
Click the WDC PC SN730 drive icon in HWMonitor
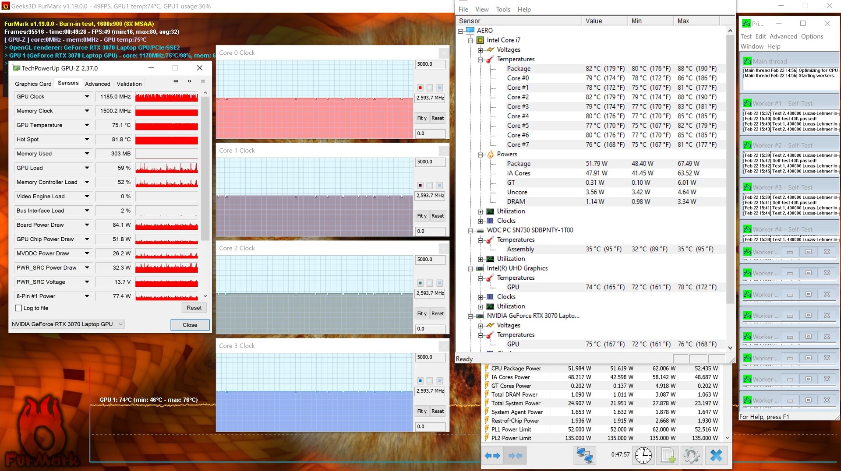tap(480, 230)
